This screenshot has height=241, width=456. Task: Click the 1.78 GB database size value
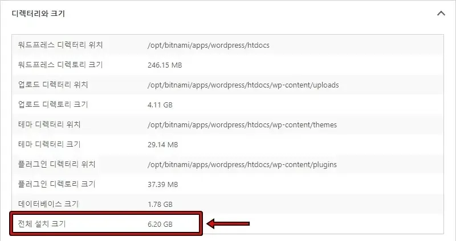160,204
